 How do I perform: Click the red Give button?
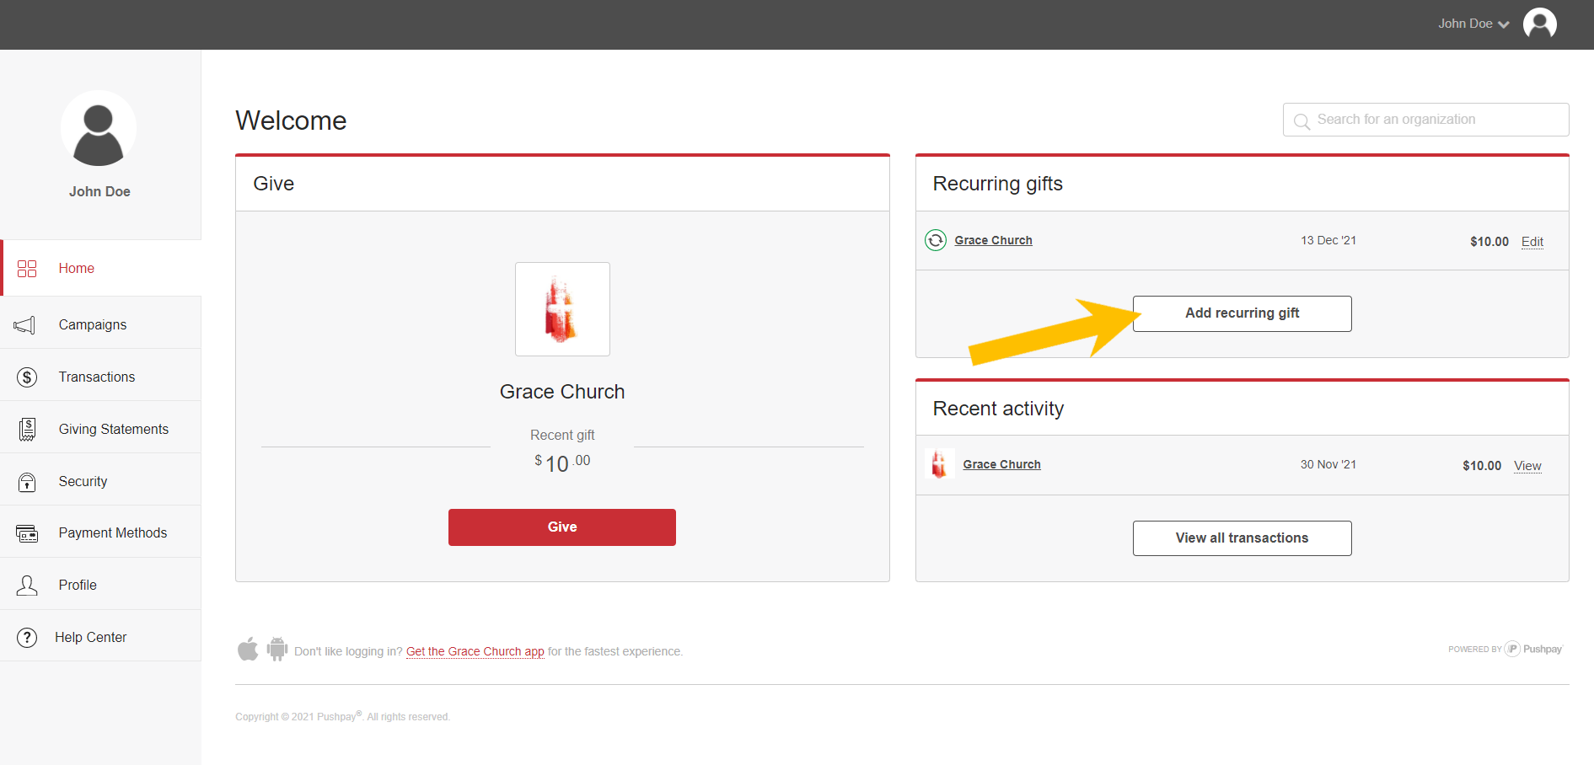562,527
